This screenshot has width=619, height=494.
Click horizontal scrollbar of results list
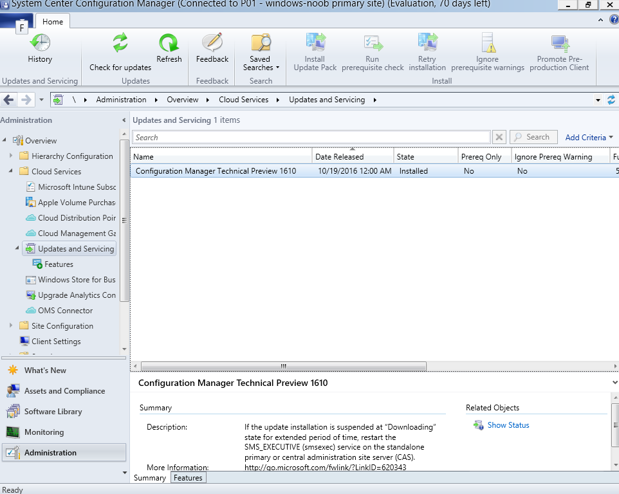click(284, 366)
